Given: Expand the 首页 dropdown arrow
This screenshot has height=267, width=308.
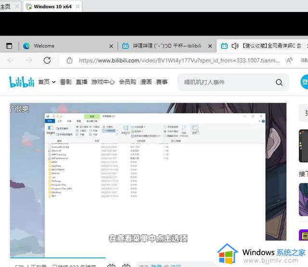Looking at the screenshot, I should click(x=53, y=82).
